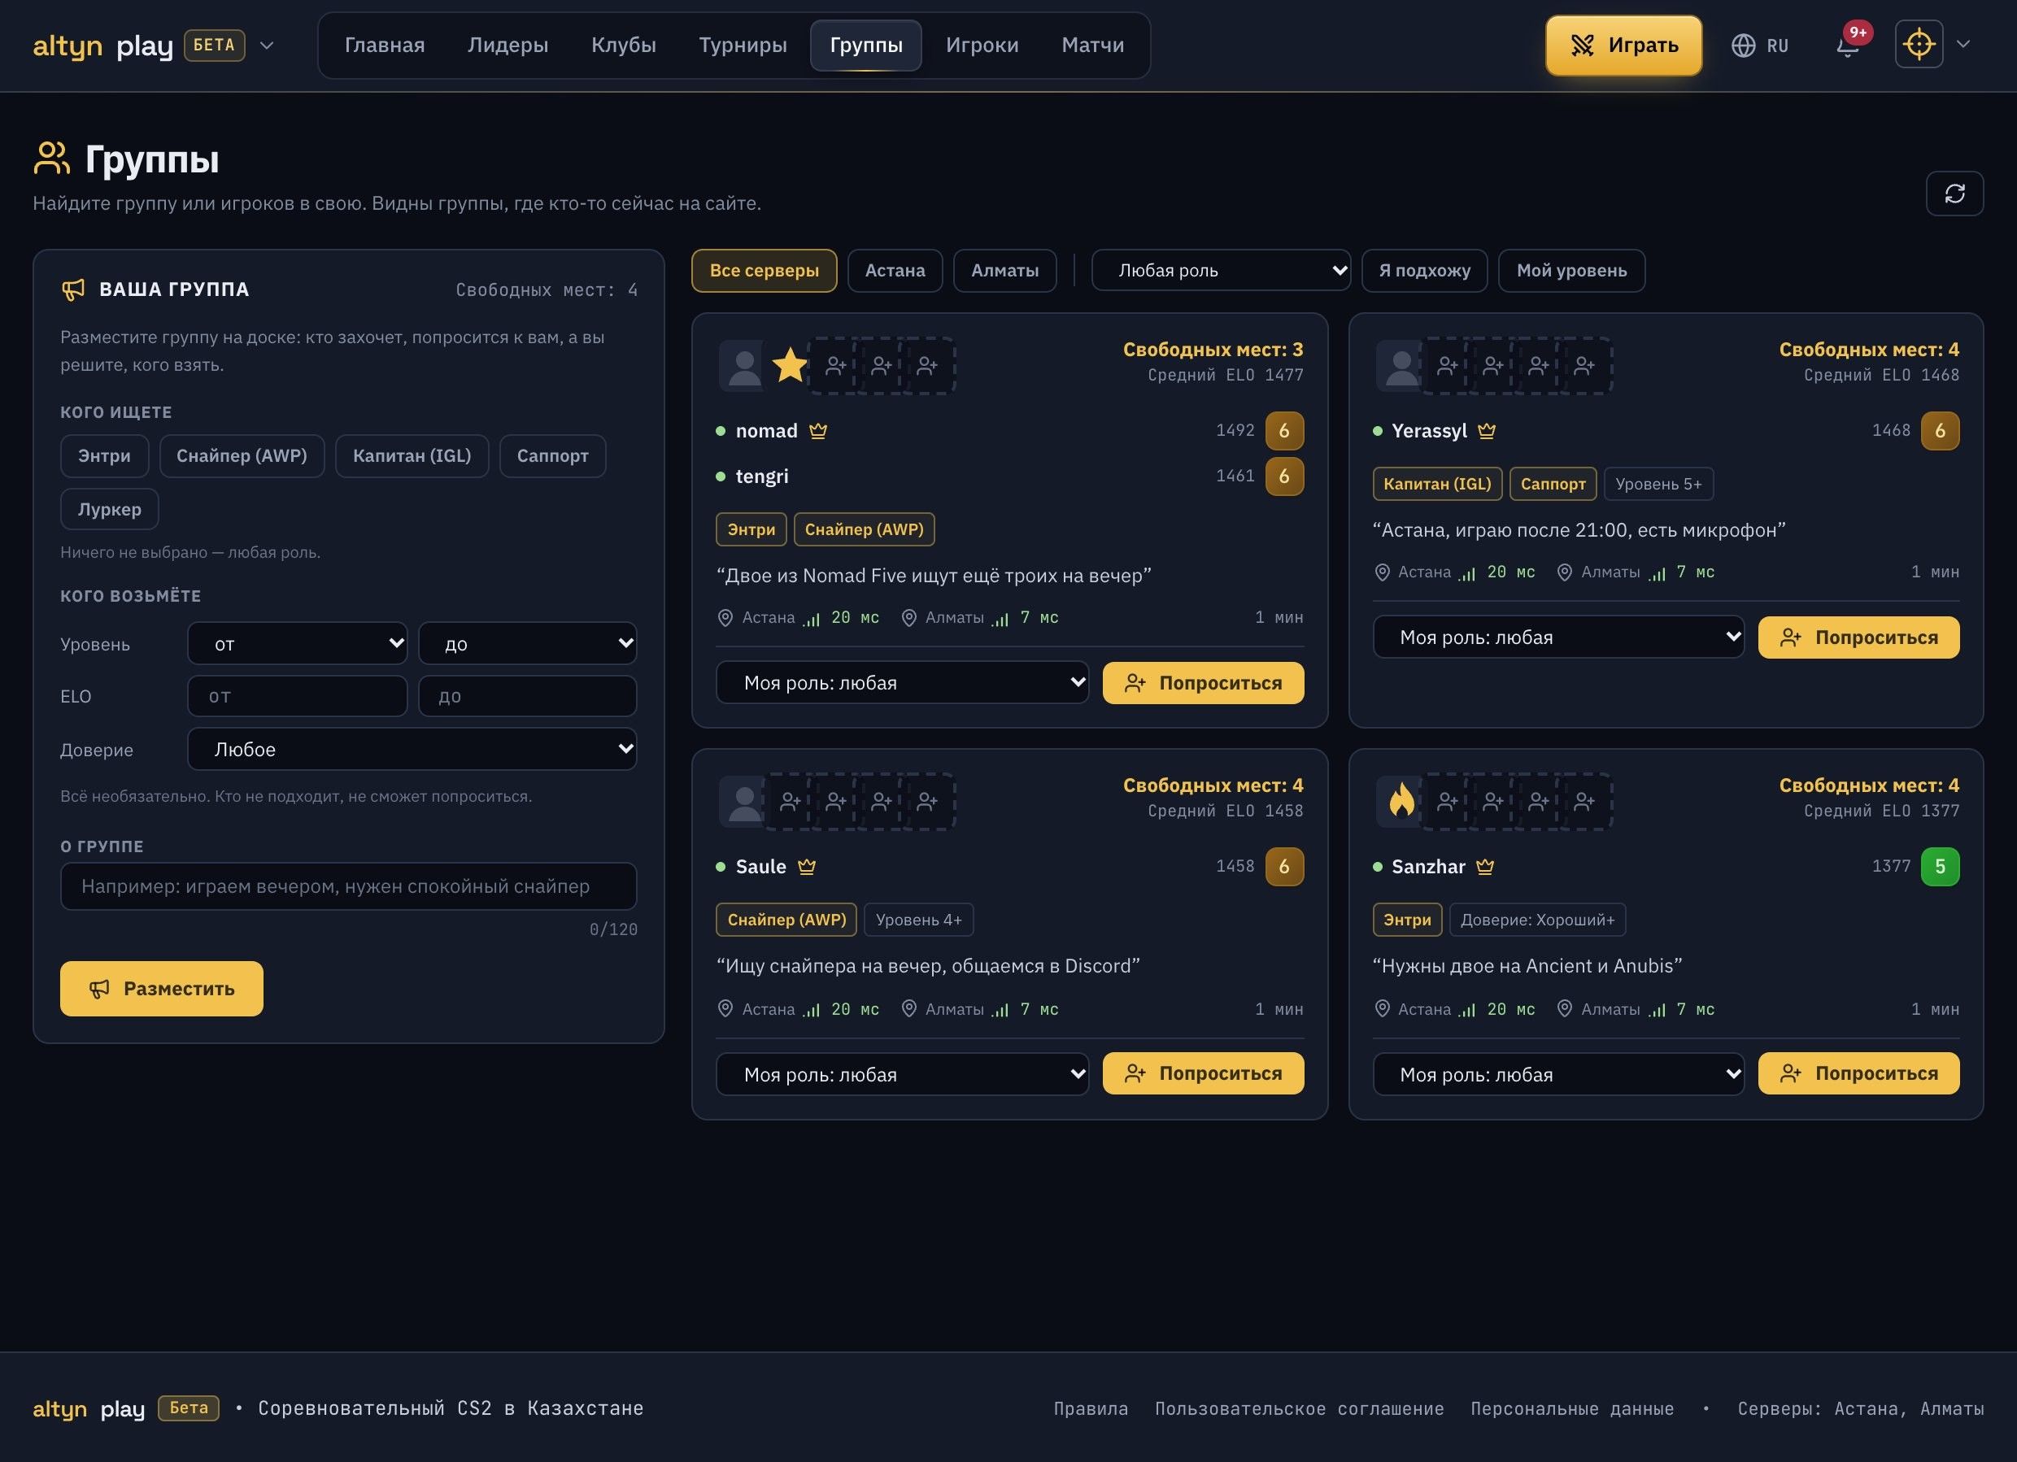Click first empty slot in Yerassyl's group

click(1447, 366)
